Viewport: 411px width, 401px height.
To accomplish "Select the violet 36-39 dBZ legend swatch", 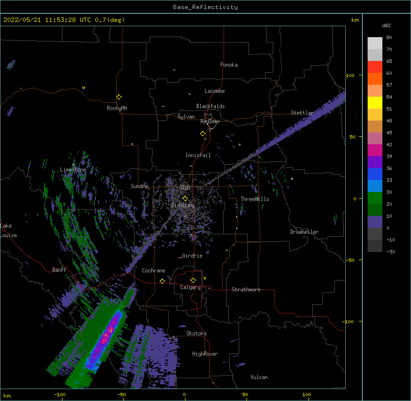I will (x=375, y=162).
